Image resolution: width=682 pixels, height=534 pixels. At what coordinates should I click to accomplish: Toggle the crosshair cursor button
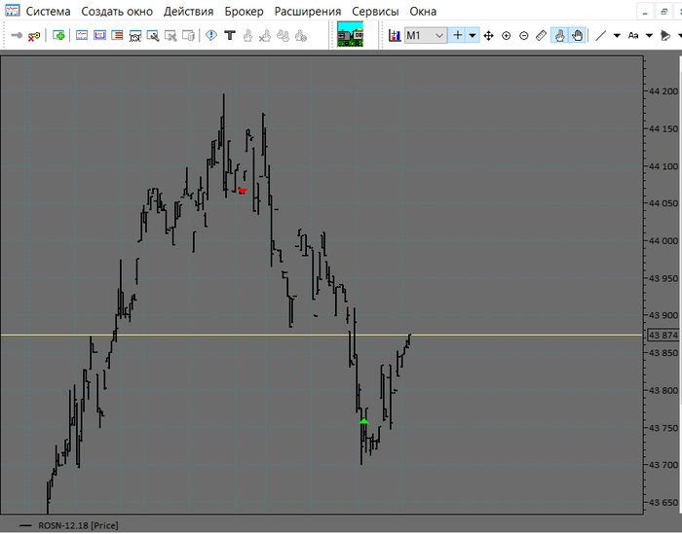pyautogui.click(x=458, y=35)
